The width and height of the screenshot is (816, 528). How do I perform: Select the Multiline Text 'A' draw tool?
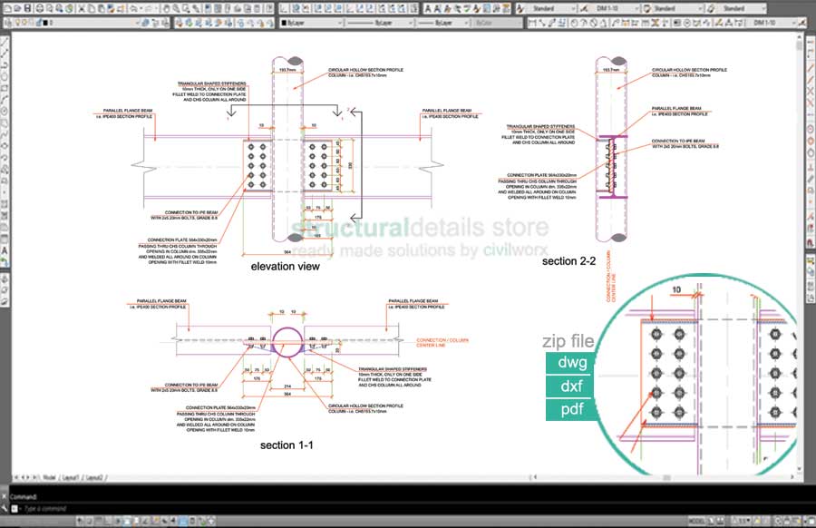(x=5, y=250)
